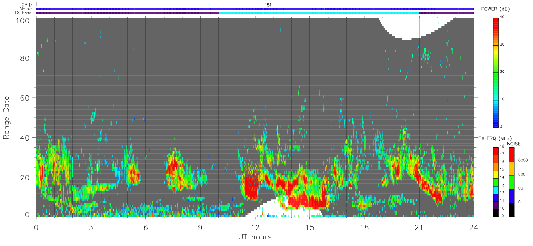This screenshot has height=246, width=533.
Task: Click the 30 tick on the POWER colorbar
Action: [x=502, y=44]
